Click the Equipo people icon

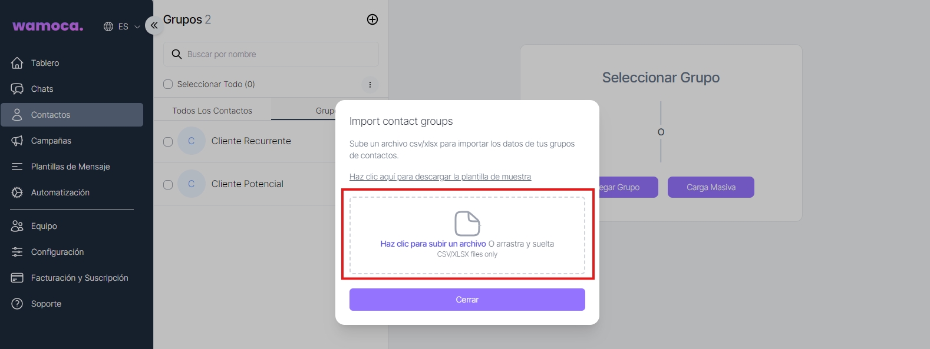tap(17, 226)
